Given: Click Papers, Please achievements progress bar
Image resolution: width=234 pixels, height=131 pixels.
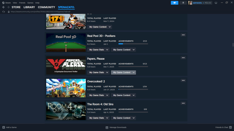Looking at the screenshot, I should pyautogui.click(x=133, y=67).
